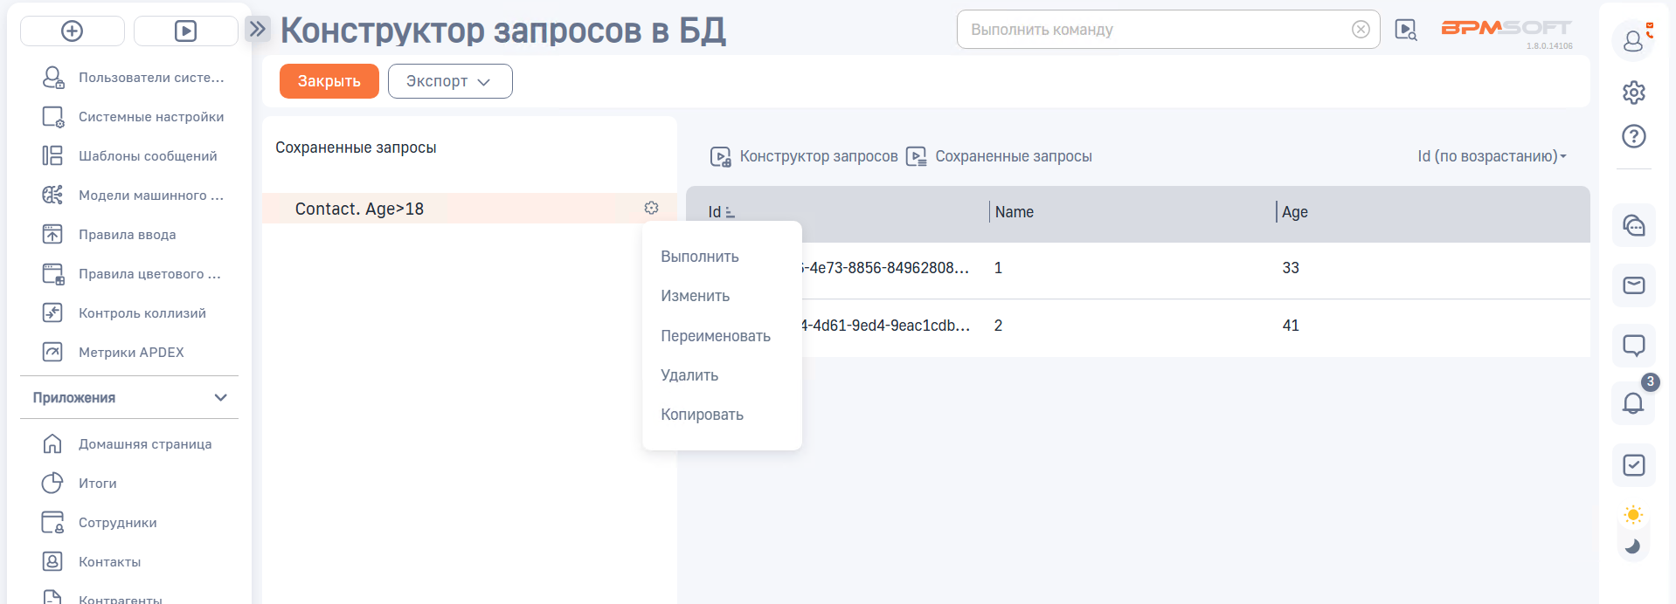Click process search icon beside command field
The height and width of the screenshot is (604, 1676).
point(1406,30)
